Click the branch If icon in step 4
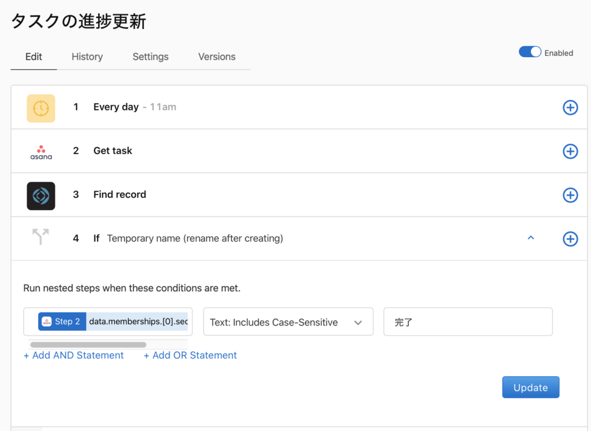This screenshot has width=591, height=431. pos(41,237)
